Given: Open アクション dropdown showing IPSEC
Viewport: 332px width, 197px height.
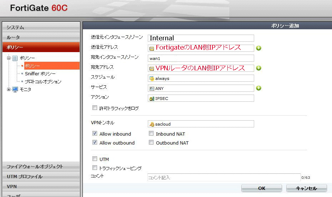Looking at the screenshot, I should [x=201, y=98].
